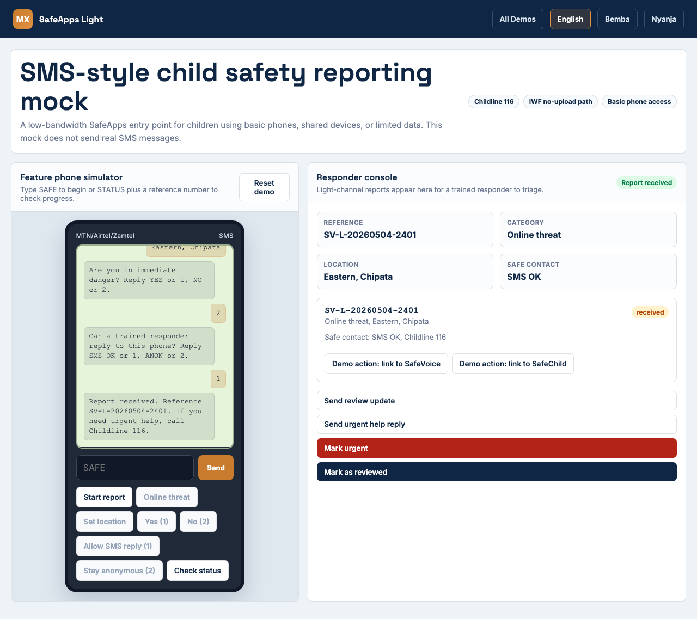Screen dimensions: 697x619
Task: Click the Report received status badge
Action: point(646,183)
